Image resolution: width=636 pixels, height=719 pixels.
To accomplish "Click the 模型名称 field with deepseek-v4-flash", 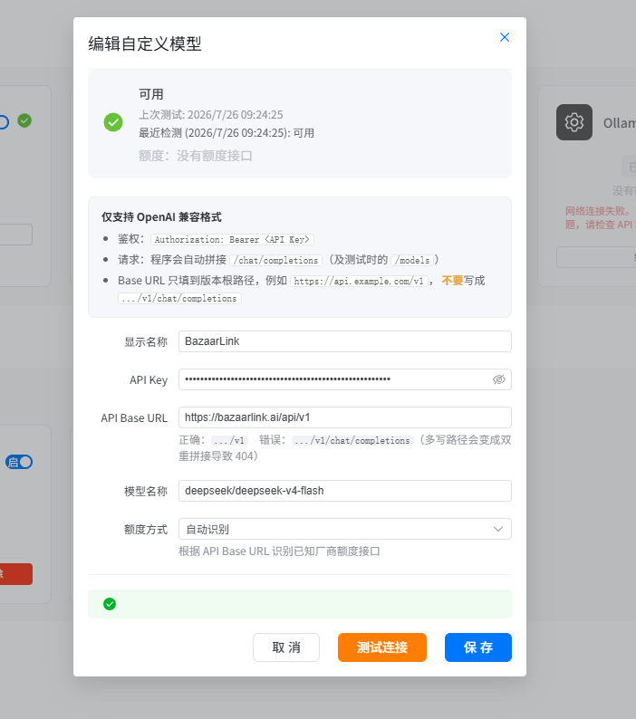I will point(345,491).
